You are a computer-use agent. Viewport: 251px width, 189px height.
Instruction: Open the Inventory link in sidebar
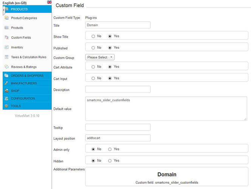point(17,48)
